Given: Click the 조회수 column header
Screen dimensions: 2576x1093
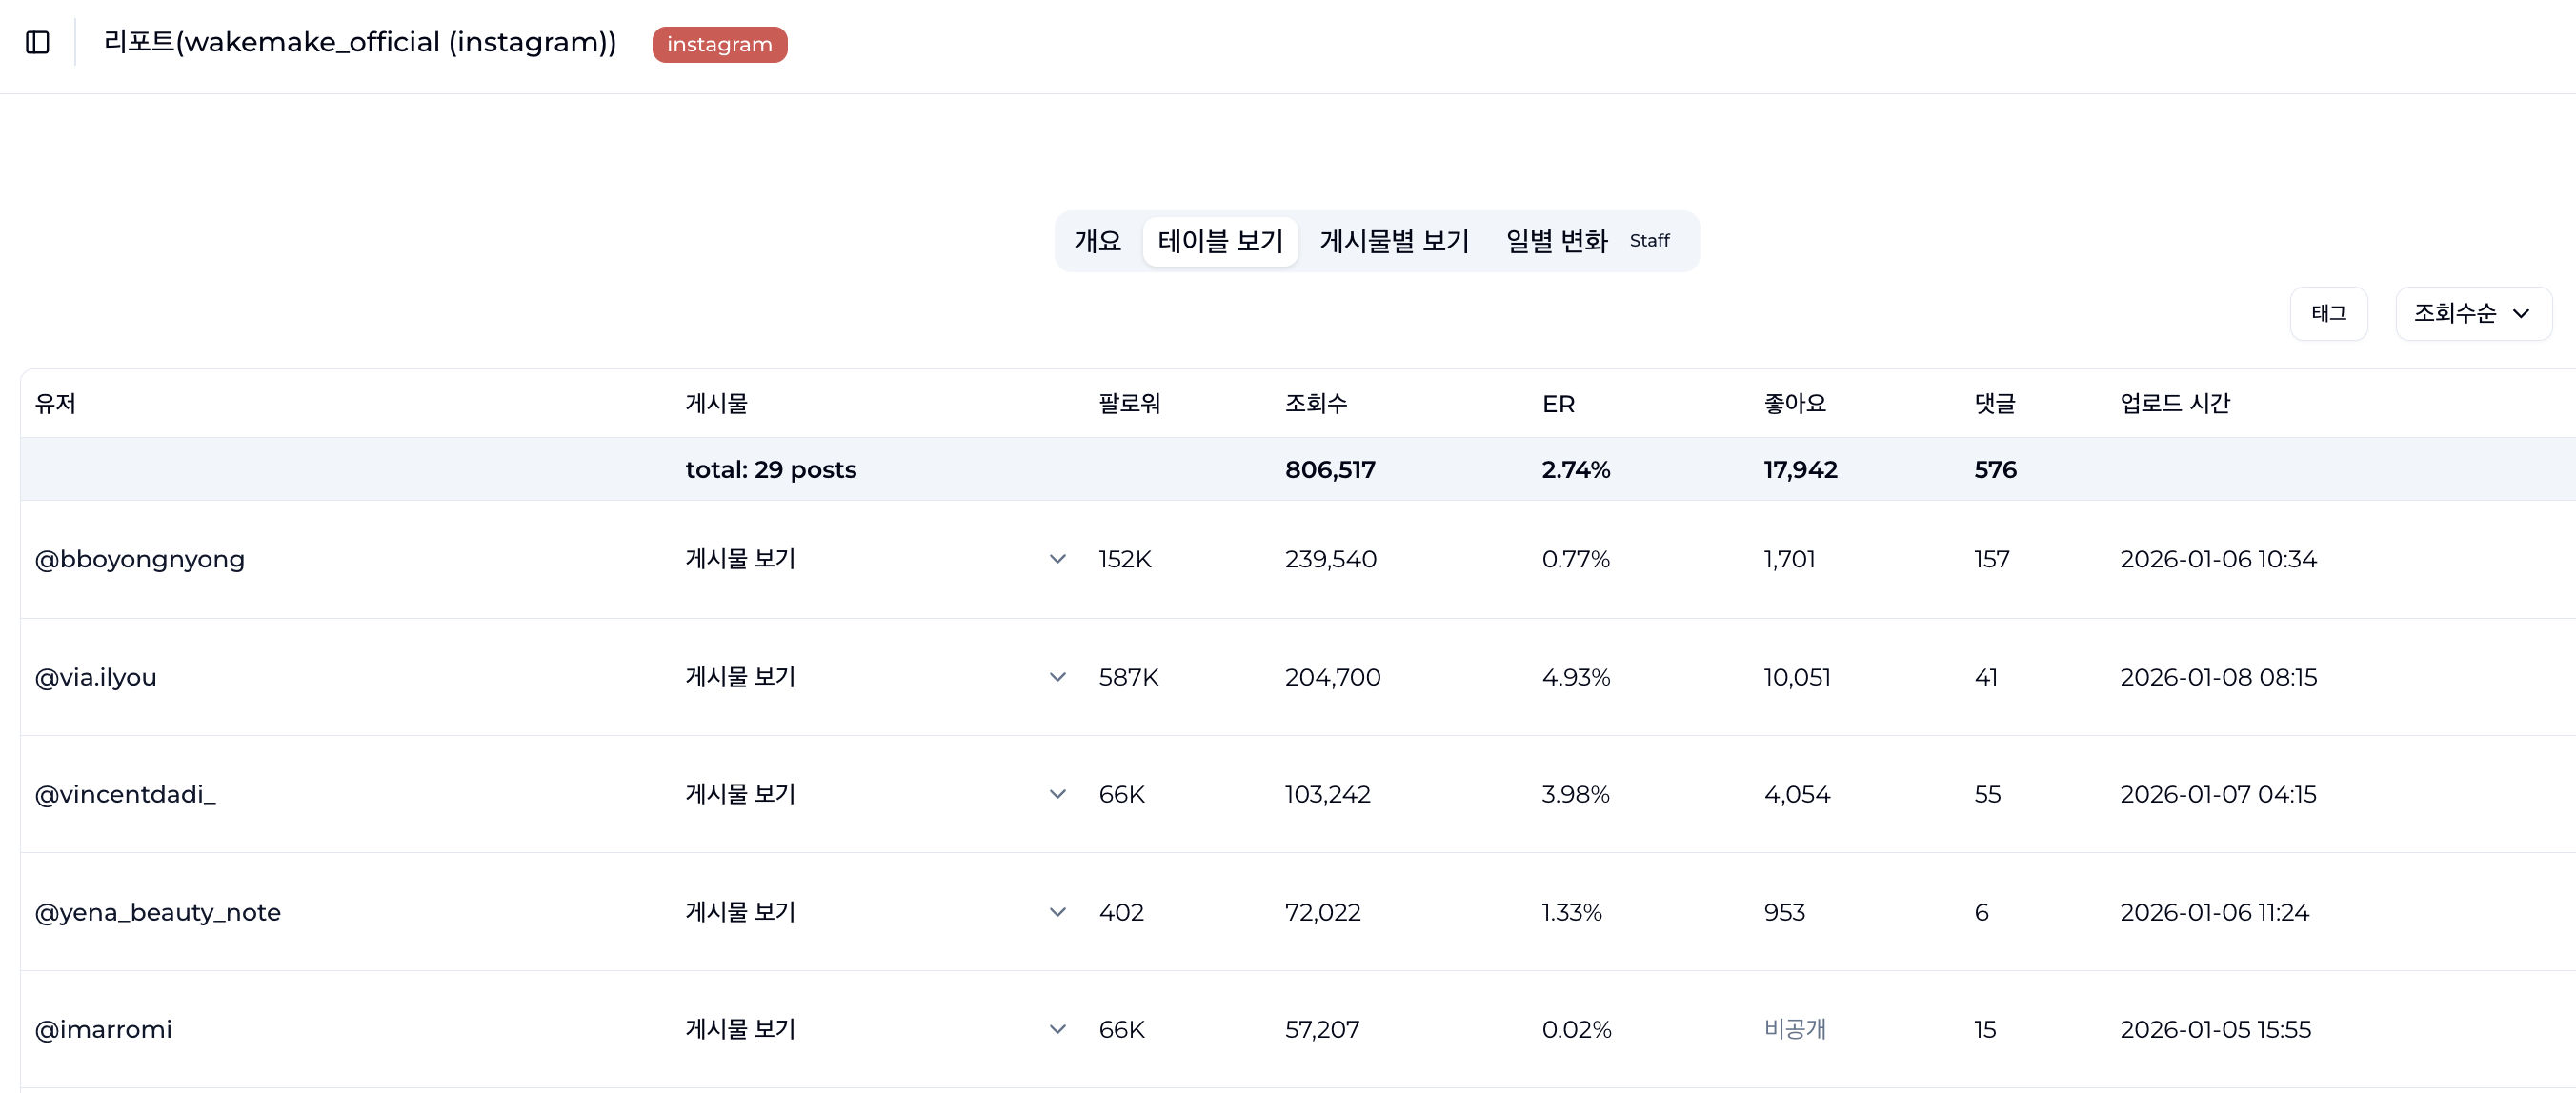Looking at the screenshot, I should [1315, 404].
